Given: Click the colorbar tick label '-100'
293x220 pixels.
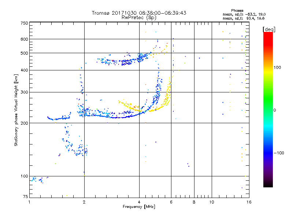Looking at the screenshot, I should coord(279,153).
